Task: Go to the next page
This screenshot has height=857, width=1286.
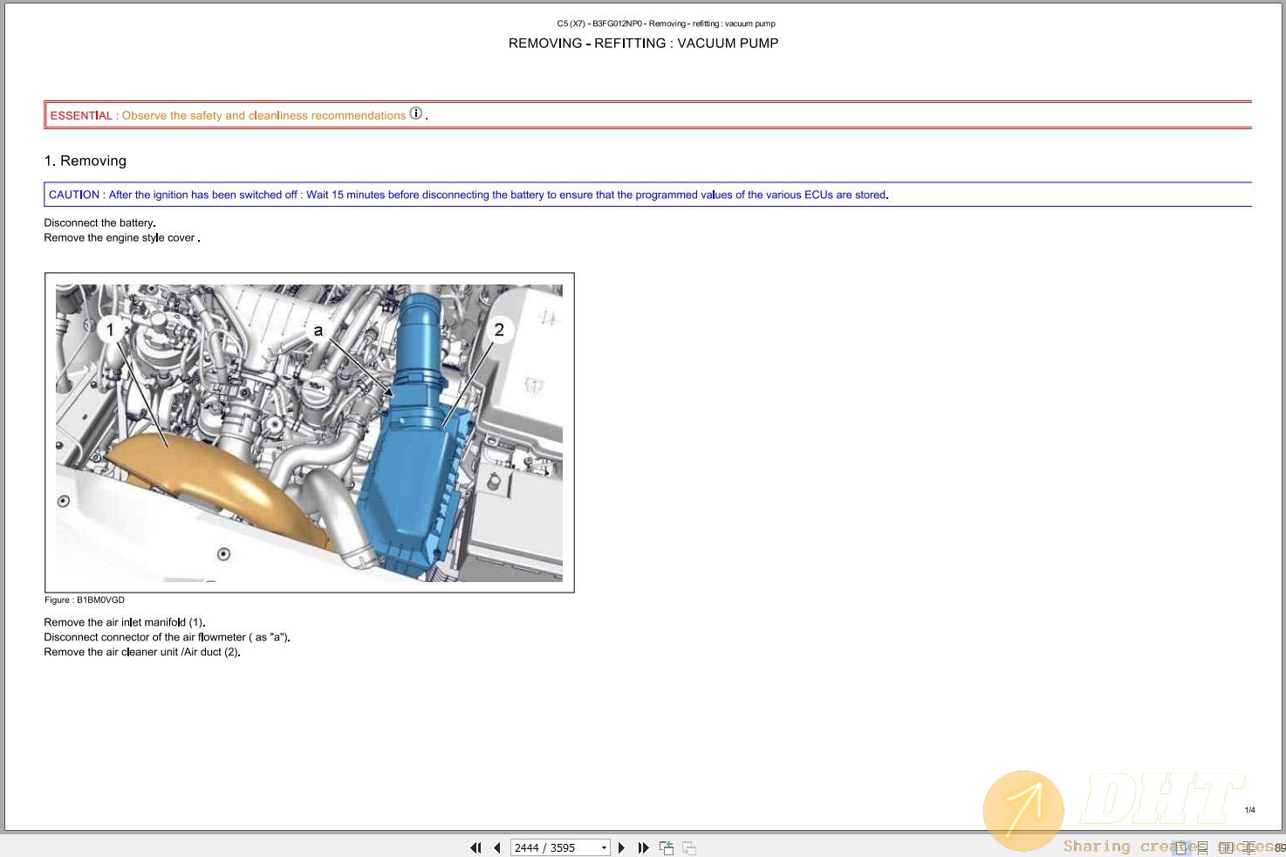Action: (621, 847)
